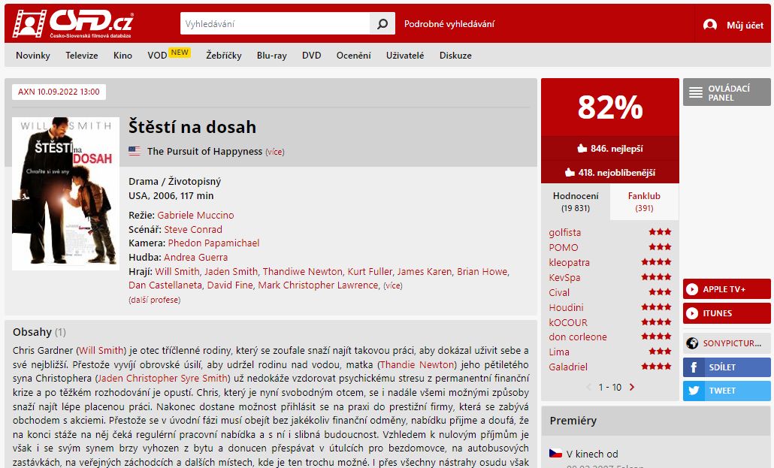This screenshot has width=774, height=468.
Task: Open cinematographer Phedon Papamichael's page
Action: coord(213,243)
